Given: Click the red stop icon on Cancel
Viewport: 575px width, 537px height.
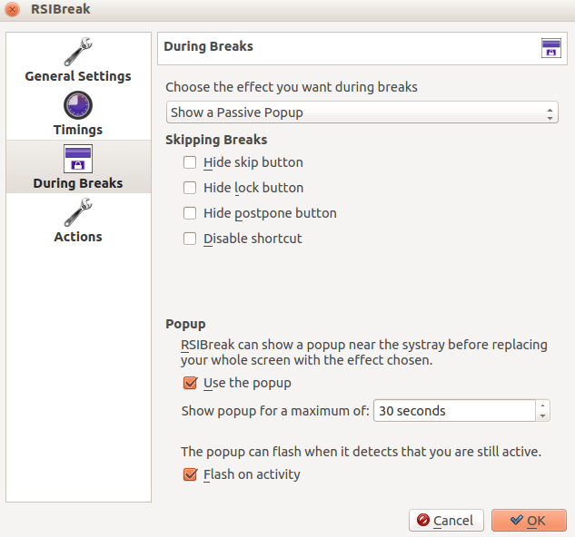Looking at the screenshot, I should [423, 520].
